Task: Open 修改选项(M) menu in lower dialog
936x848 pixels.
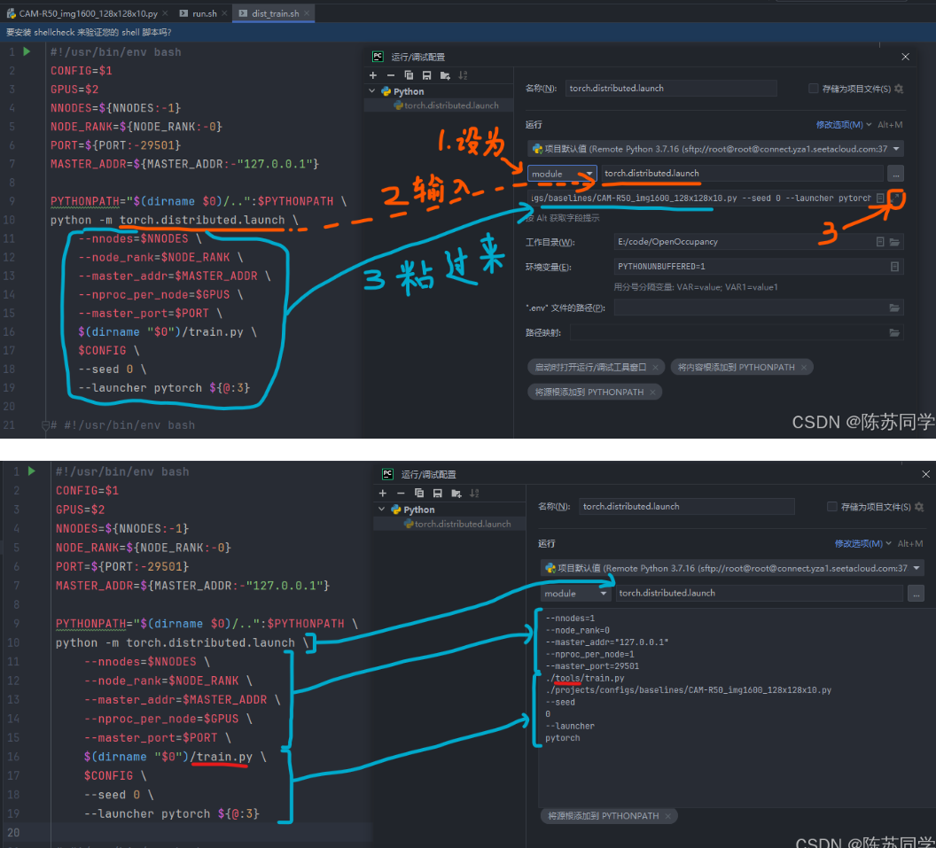Action: point(862,544)
